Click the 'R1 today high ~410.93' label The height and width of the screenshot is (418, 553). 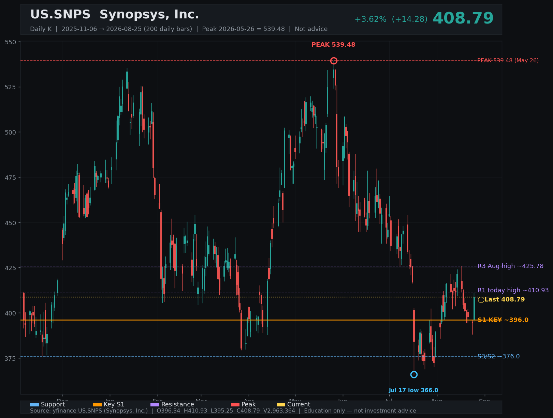(x=513, y=290)
